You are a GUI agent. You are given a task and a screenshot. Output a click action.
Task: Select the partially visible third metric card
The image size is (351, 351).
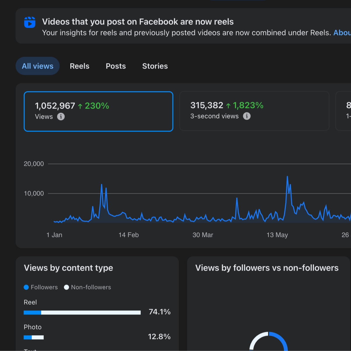point(343,111)
